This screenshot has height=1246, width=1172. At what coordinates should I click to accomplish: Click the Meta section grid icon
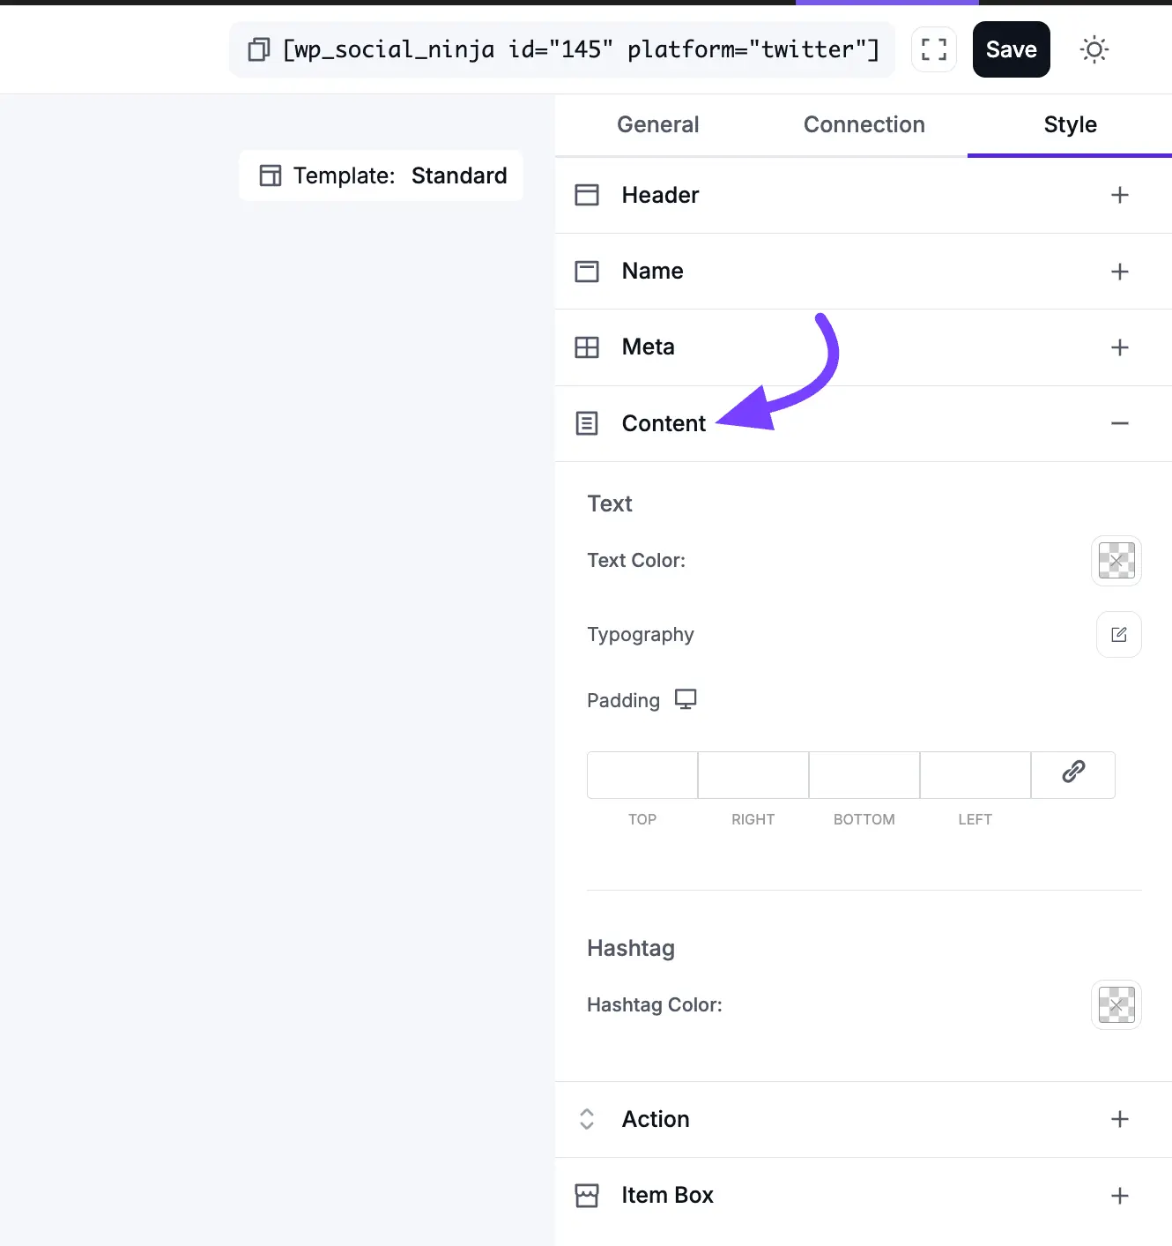(x=587, y=347)
